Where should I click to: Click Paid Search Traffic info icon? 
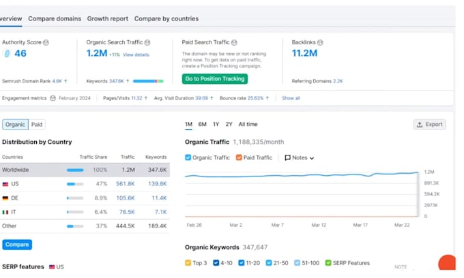[234, 42]
